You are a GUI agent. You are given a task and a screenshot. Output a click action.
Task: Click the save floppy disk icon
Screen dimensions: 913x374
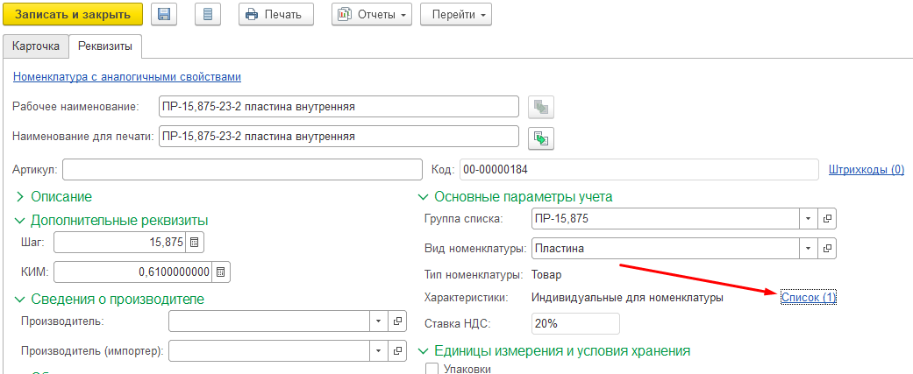pos(164,14)
